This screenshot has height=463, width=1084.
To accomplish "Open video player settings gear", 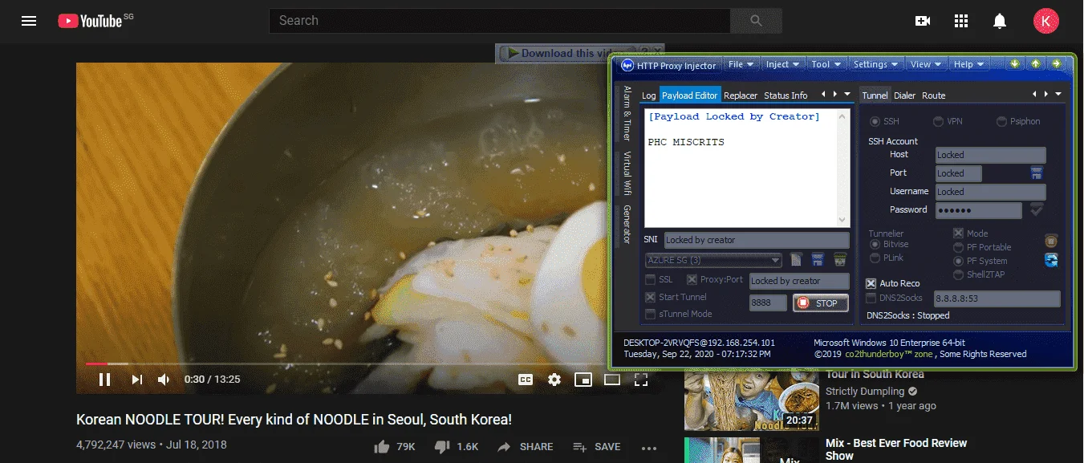I will [554, 380].
